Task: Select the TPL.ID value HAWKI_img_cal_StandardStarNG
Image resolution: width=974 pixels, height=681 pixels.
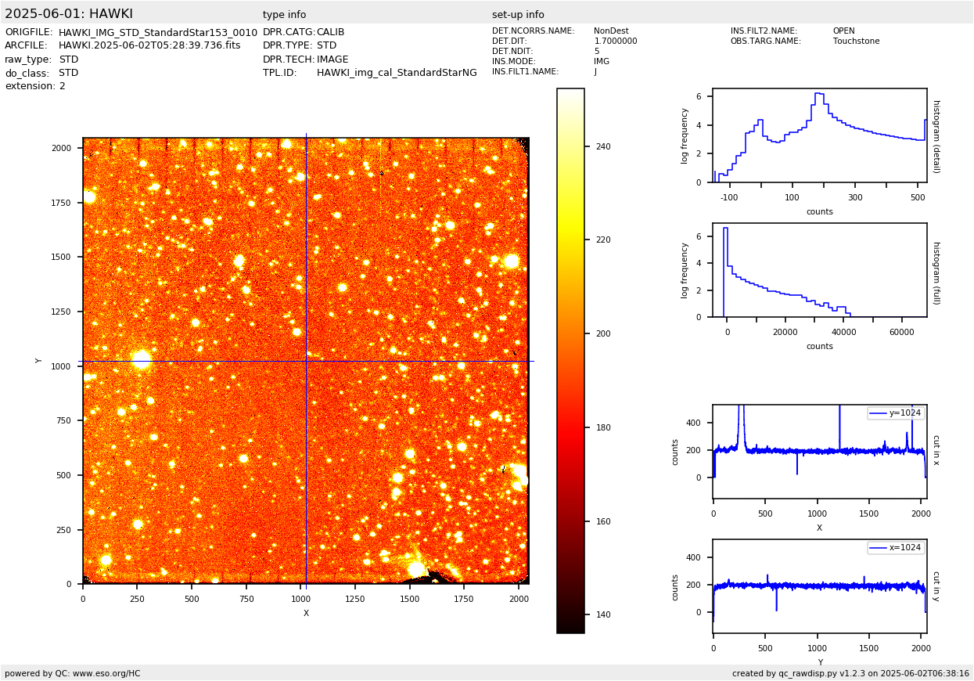Action: pyautogui.click(x=397, y=73)
